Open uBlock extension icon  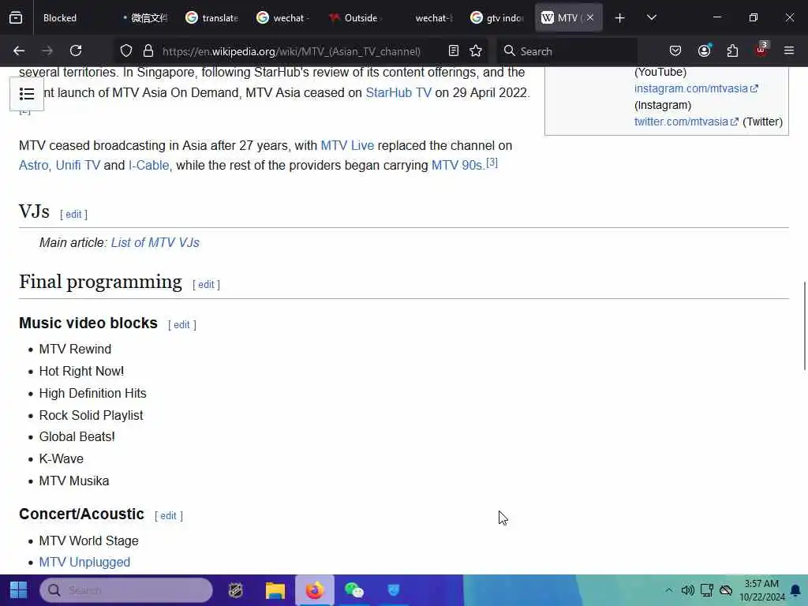pyautogui.click(x=761, y=50)
